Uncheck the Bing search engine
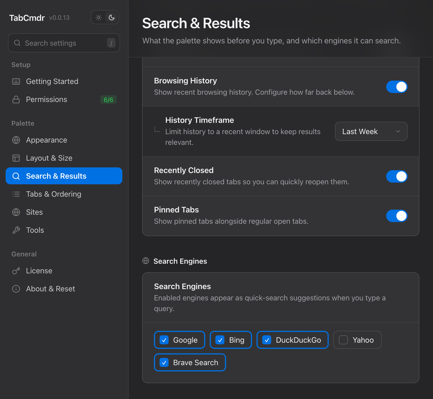433x399 pixels. coord(231,340)
